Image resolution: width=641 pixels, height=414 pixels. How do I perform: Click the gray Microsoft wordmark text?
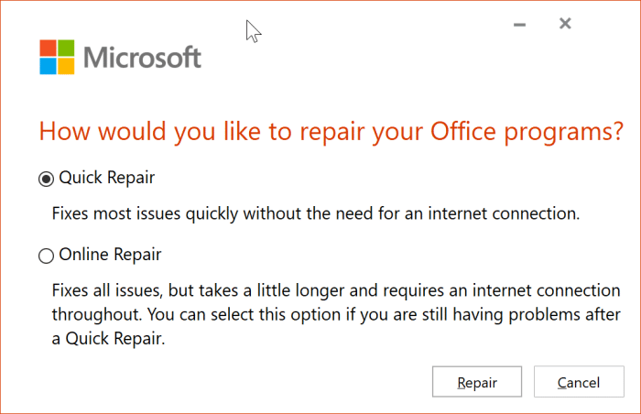(142, 58)
